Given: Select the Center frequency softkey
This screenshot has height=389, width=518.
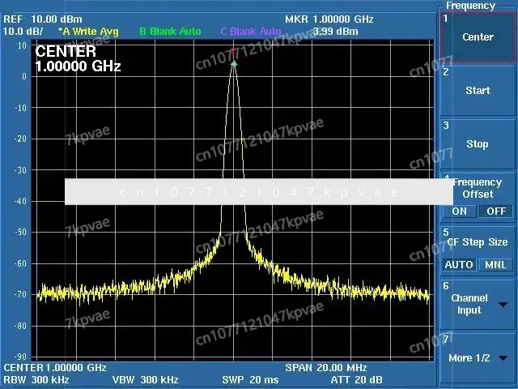Looking at the screenshot, I should tap(478, 37).
